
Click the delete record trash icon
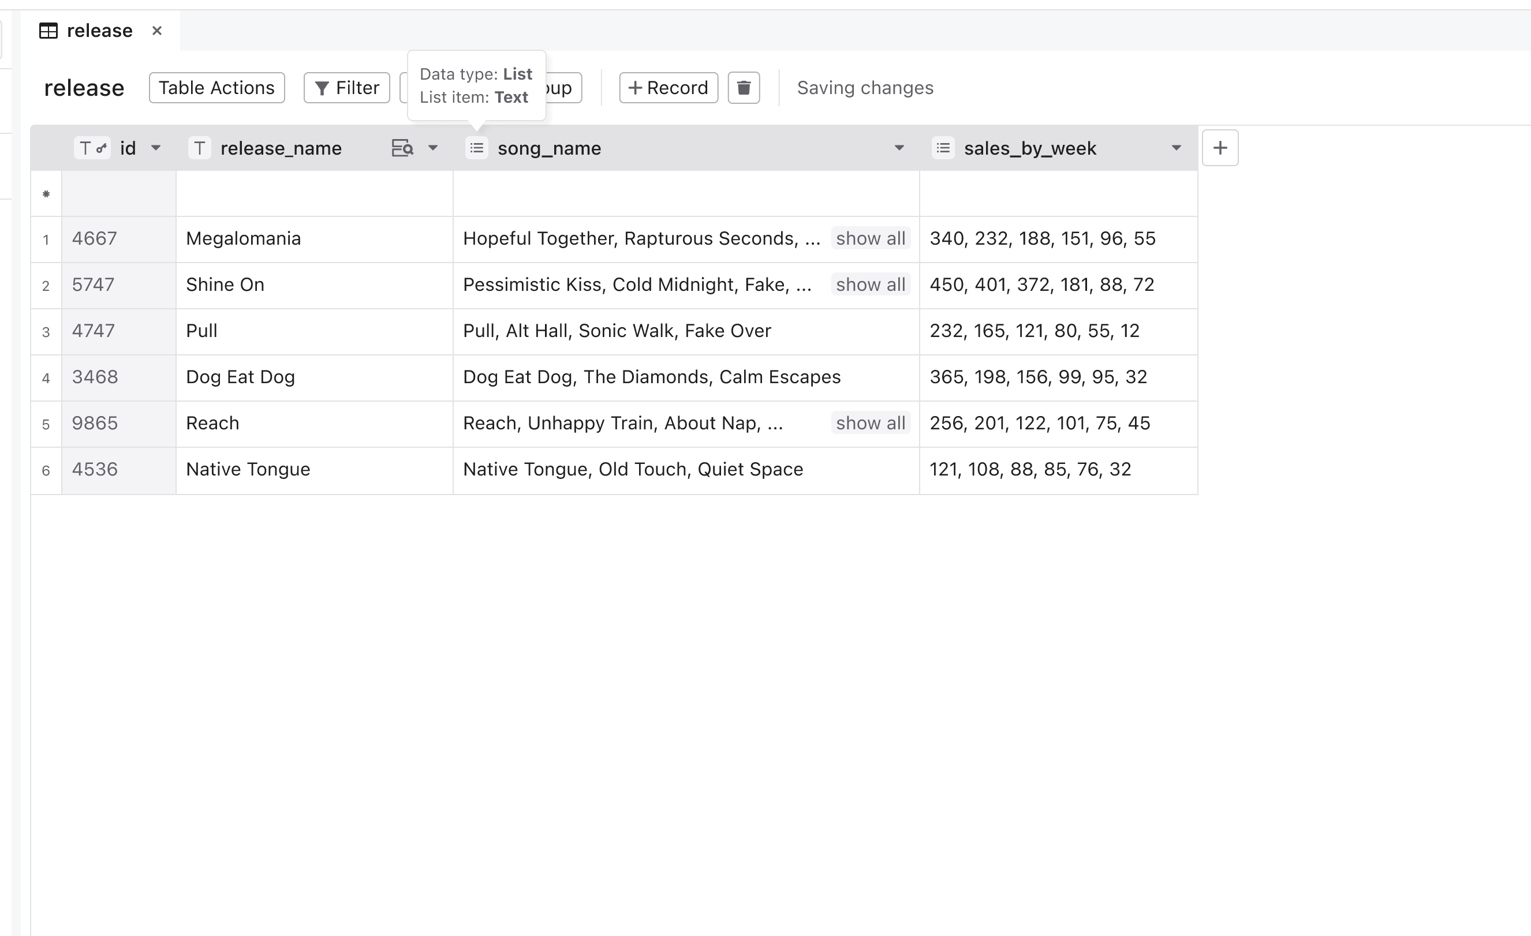point(744,88)
